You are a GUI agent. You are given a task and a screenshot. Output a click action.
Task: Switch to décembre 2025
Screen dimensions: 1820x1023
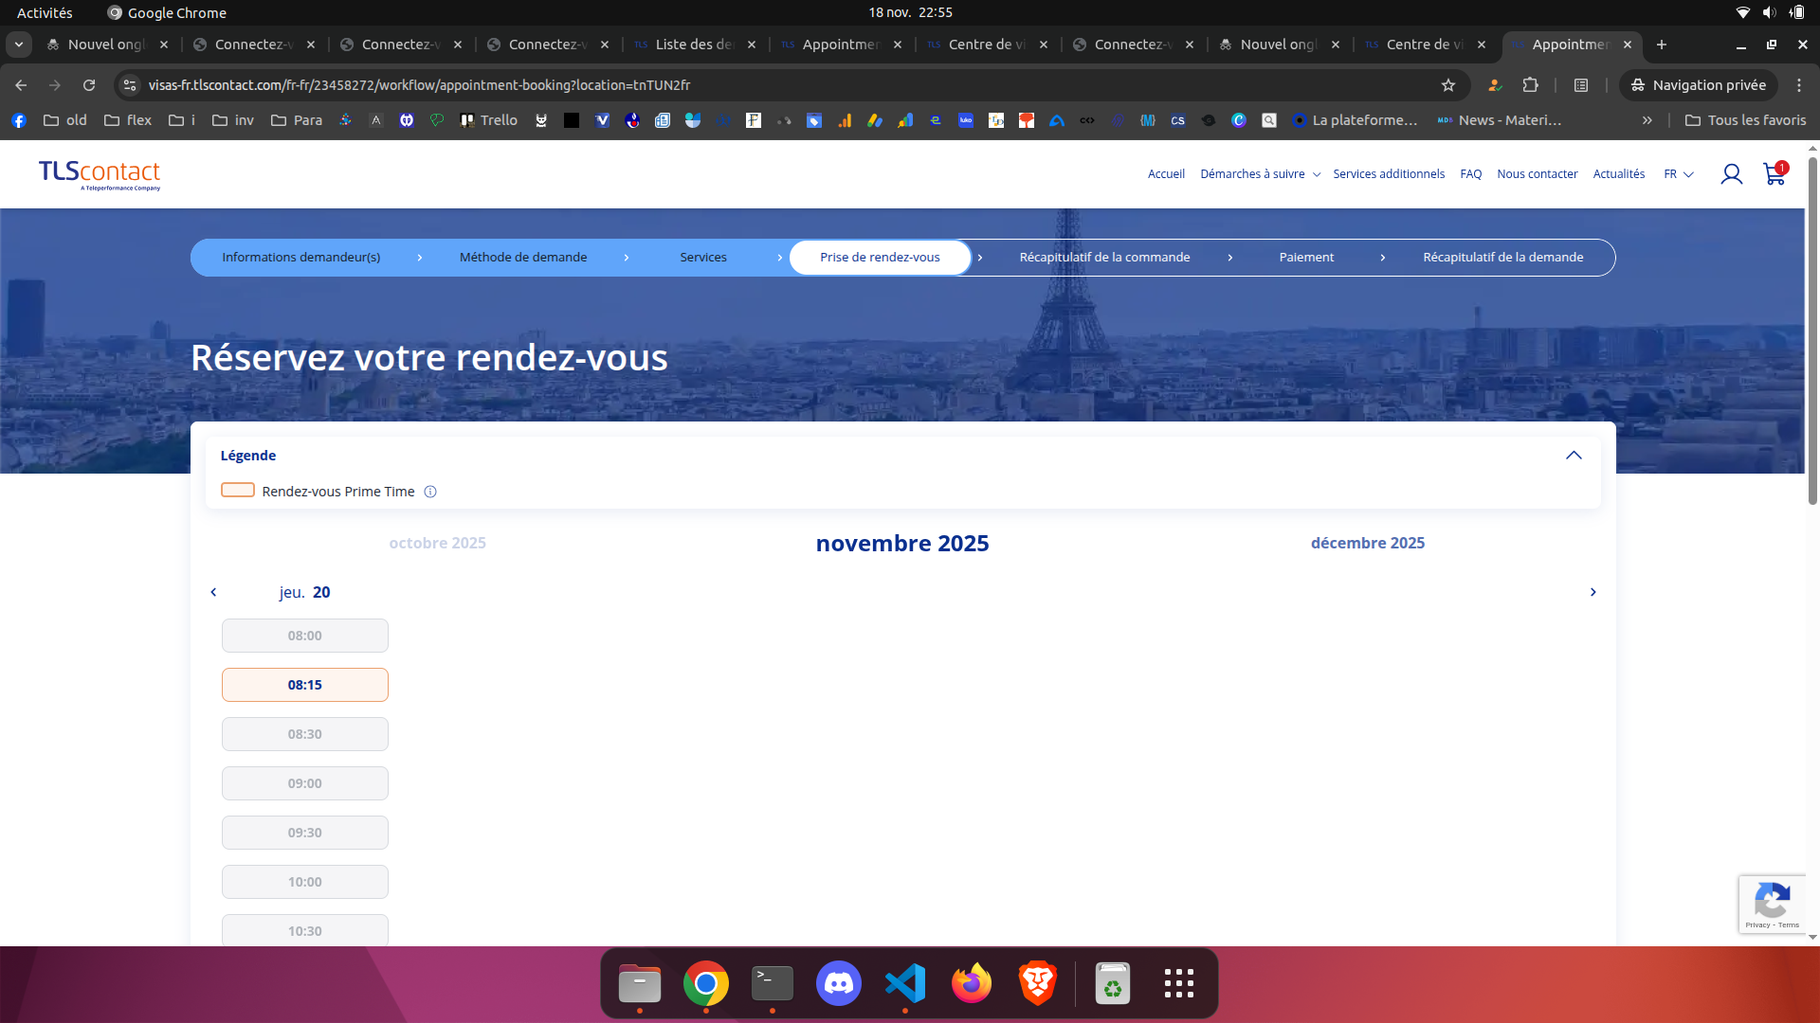click(1368, 543)
